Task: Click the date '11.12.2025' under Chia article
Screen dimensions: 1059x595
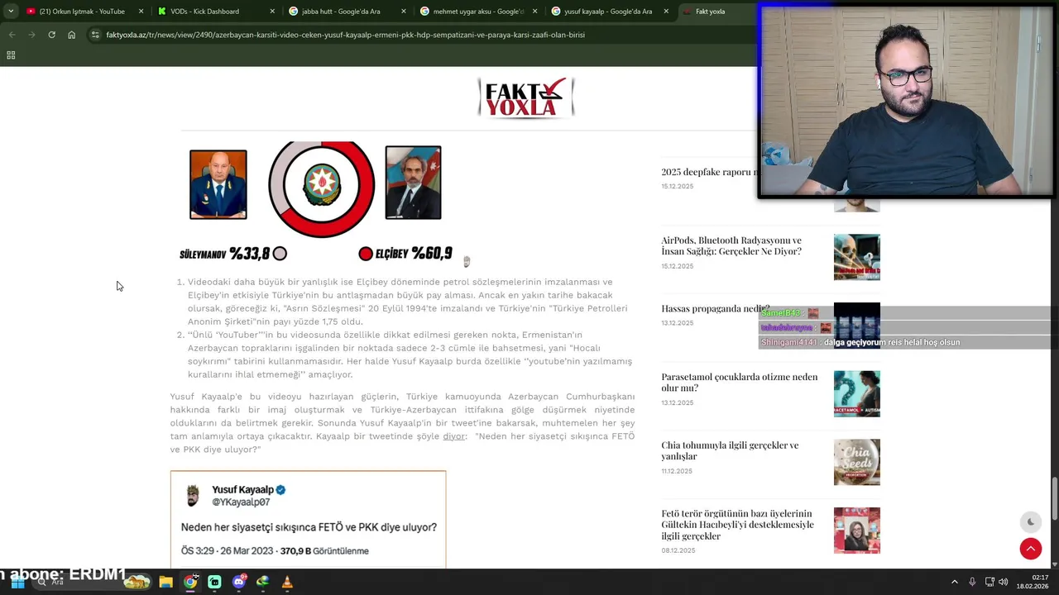Action: 677,471
